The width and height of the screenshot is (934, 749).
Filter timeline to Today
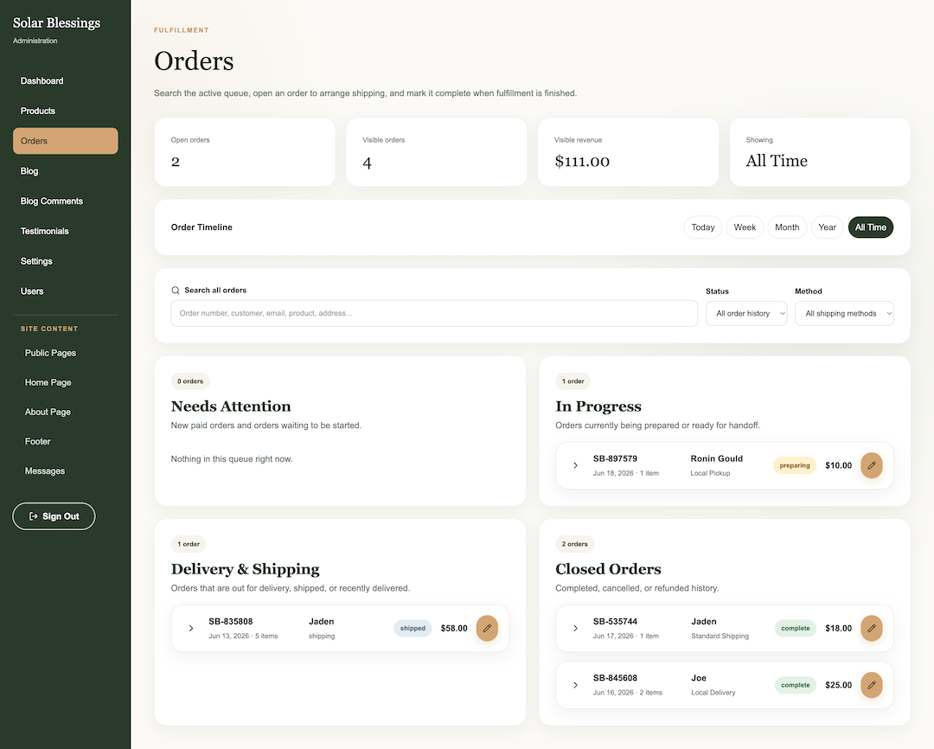point(703,227)
